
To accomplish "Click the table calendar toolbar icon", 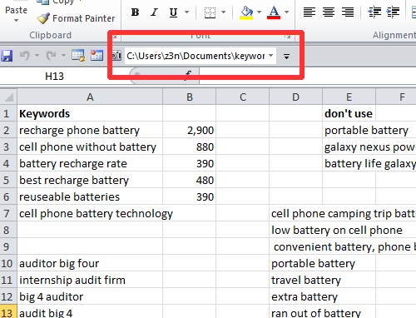I will (x=97, y=56).
